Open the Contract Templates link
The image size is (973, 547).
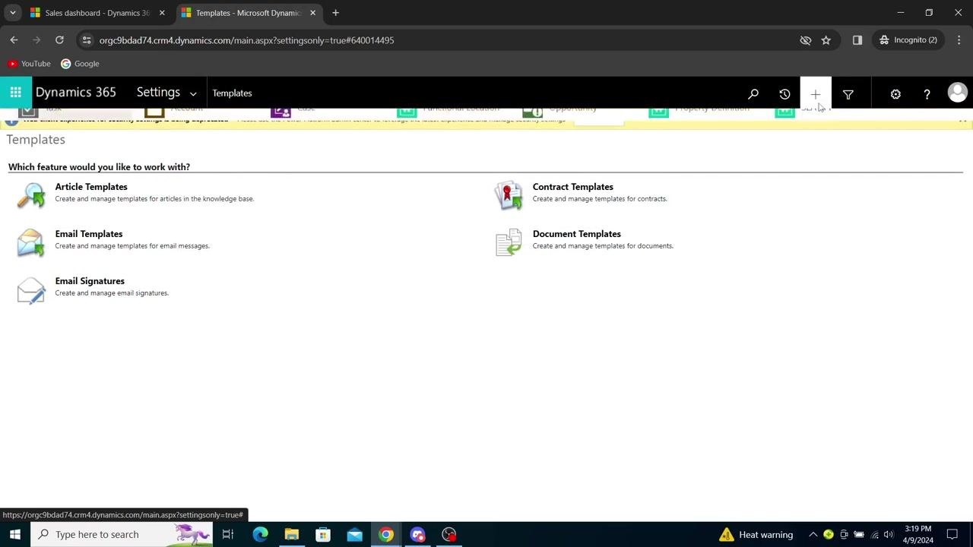click(573, 187)
